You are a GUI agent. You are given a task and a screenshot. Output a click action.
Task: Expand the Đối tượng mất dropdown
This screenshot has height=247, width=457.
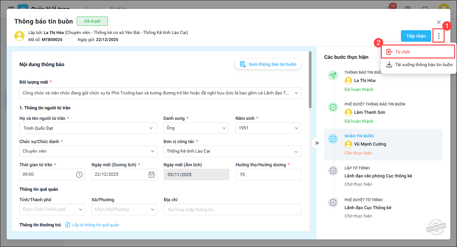(296, 93)
